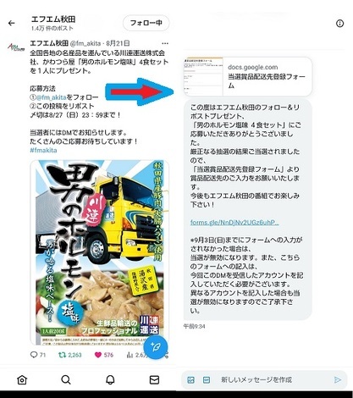
Task: Repost using the retweet icon showing 2,263
Action: point(62,355)
